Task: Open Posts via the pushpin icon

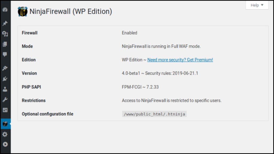Action: (x=5, y=23)
